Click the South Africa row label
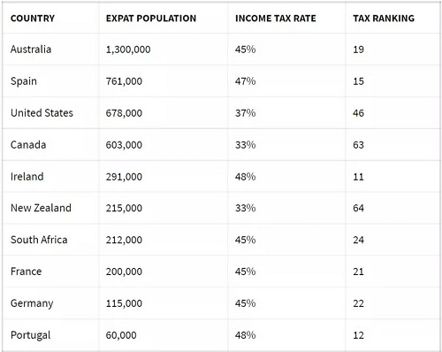Image resolution: width=442 pixels, height=352 pixels. click(x=39, y=240)
